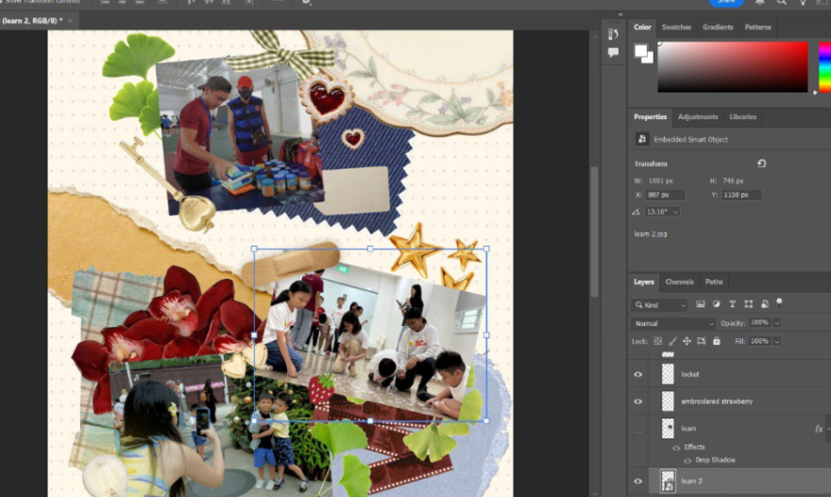The width and height of the screenshot is (831, 497).
Task: Click the Embedded Smart Object icon
Action: coord(642,139)
